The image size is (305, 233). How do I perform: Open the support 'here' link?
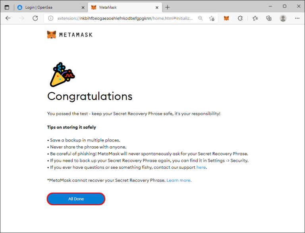[x=201, y=167]
